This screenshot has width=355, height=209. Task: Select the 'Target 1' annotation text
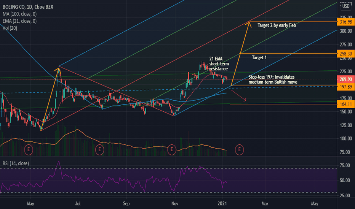tap(259, 58)
